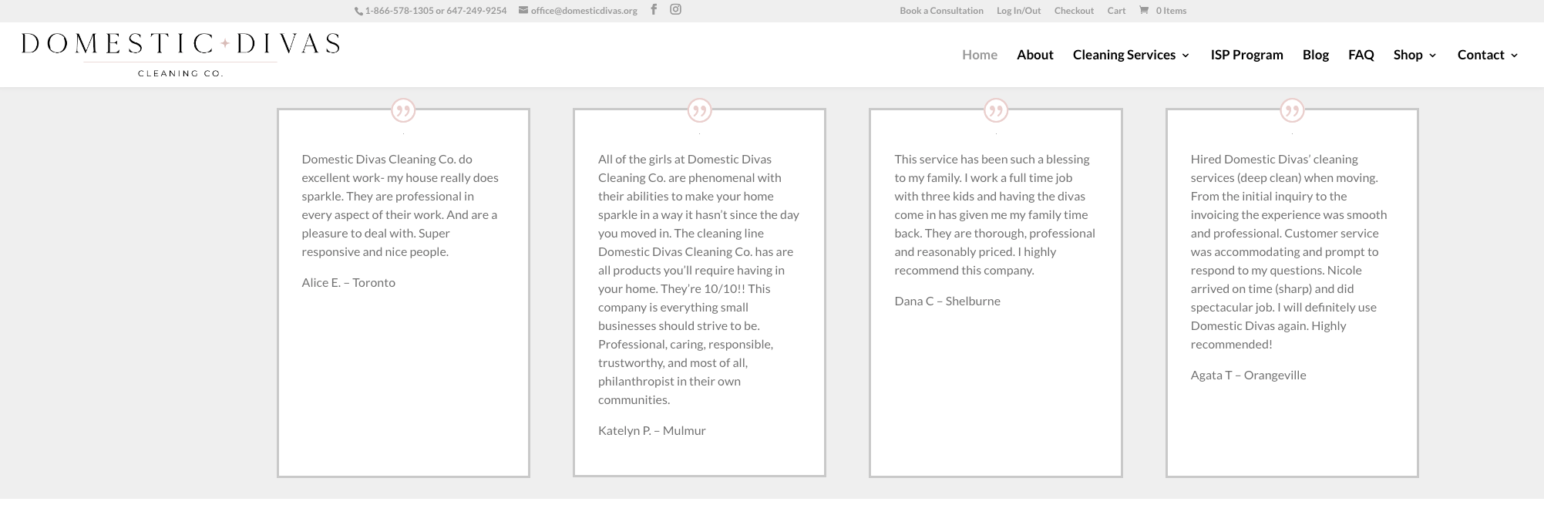Click Book a Consultation link
The width and height of the screenshot is (1544, 522).
pyautogui.click(x=941, y=11)
